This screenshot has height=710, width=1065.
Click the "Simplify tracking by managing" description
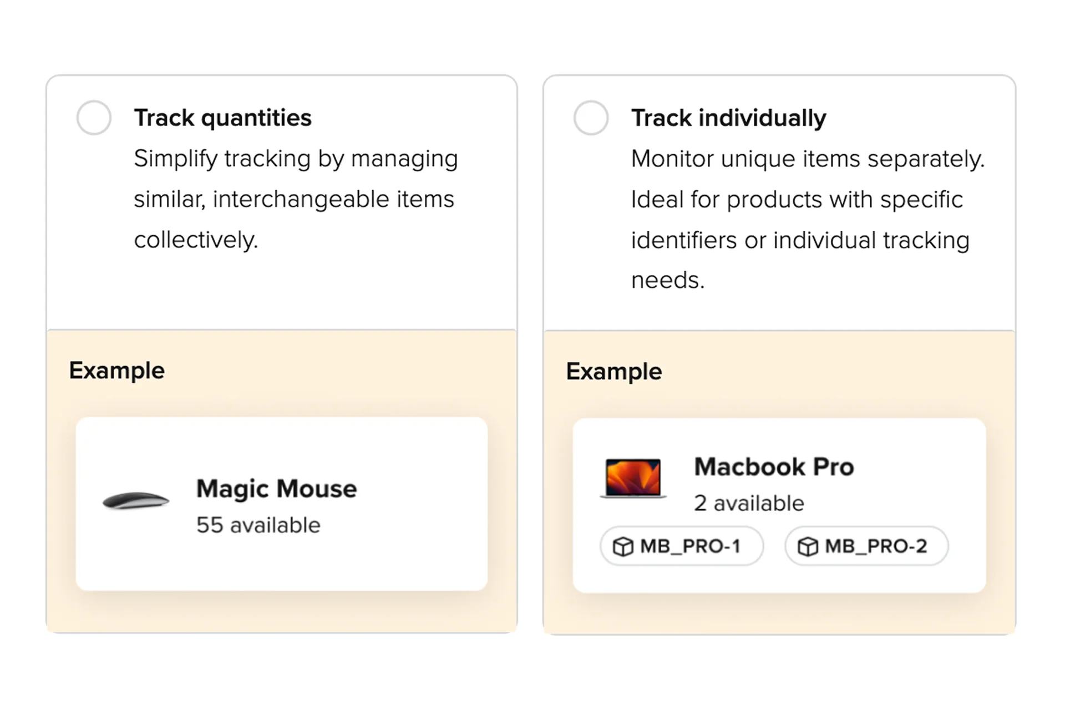296,159
